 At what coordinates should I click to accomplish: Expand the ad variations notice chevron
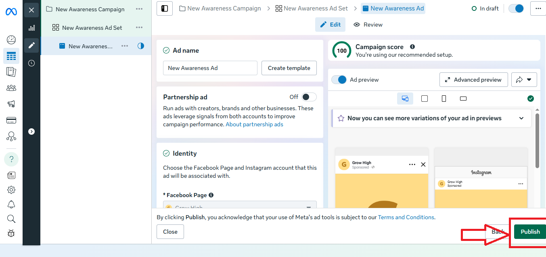521,118
